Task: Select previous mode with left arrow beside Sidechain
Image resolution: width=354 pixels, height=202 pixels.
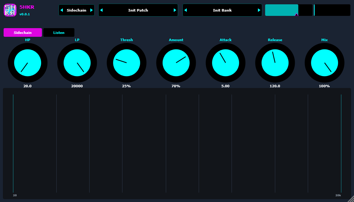Action: click(x=62, y=10)
